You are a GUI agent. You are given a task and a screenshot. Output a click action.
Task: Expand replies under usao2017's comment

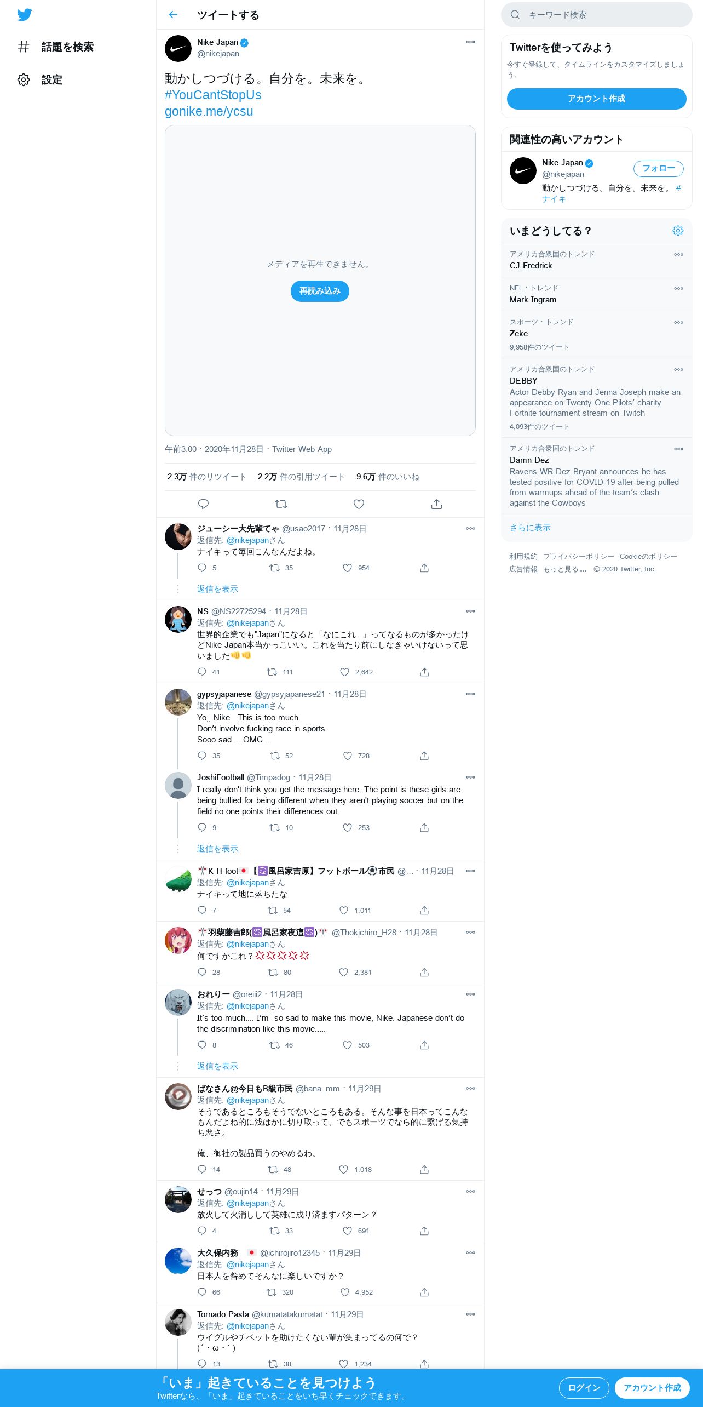click(217, 589)
